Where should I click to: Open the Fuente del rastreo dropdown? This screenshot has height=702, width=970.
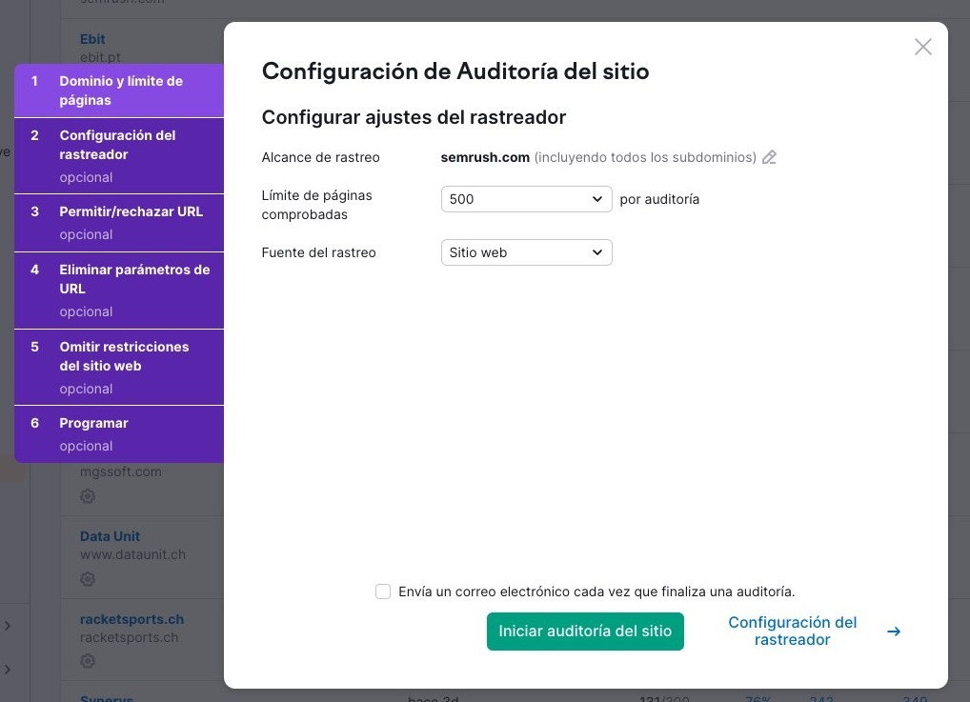[x=526, y=252]
